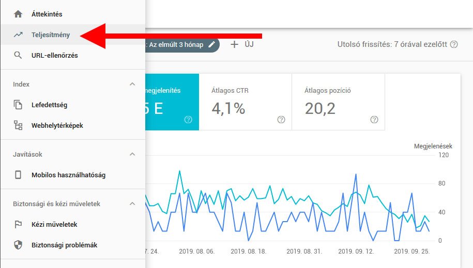Toggle the Átlagos CTR metric card

click(245, 102)
